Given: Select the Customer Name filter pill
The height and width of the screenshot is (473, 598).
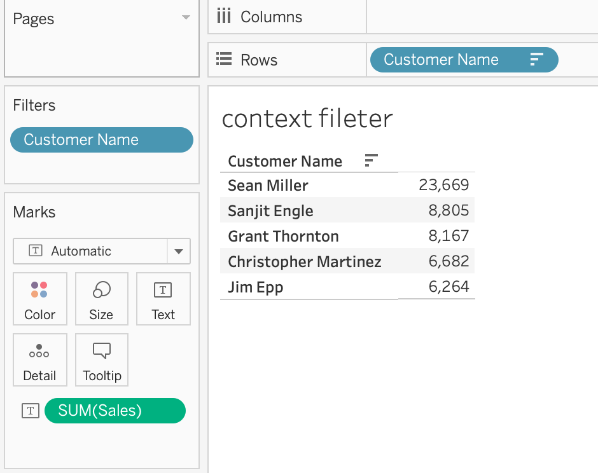Looking at the screenshot, I should coord(102,140).
